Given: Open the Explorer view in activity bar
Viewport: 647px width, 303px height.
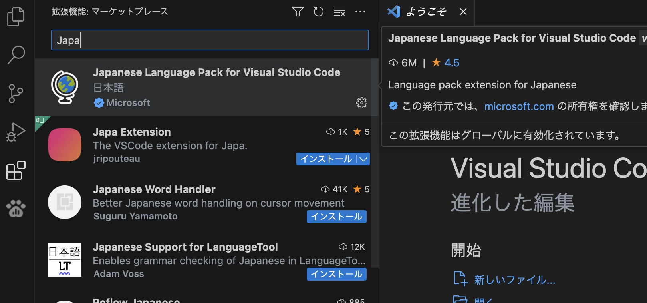Looking at the screenshot, I should pos(16,17).
